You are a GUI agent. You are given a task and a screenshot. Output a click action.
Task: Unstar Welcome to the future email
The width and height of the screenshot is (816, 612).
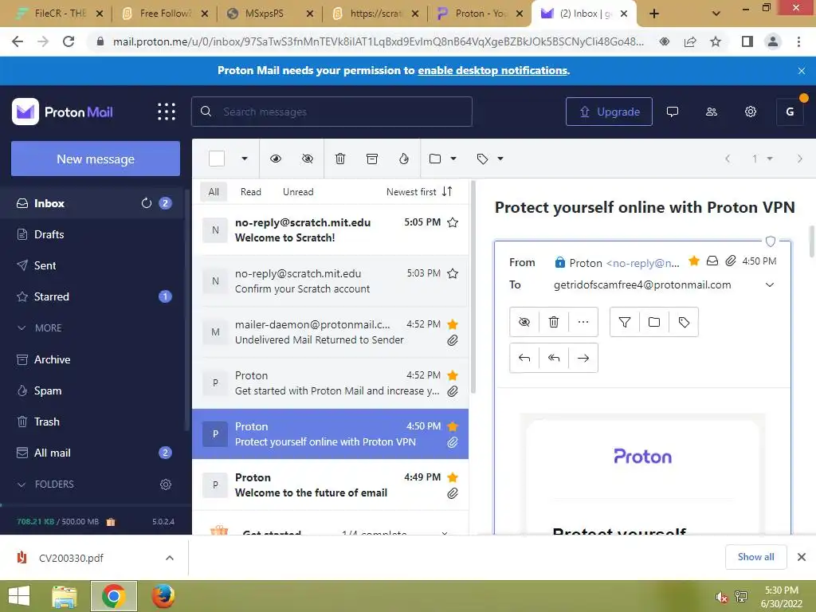(x=453, y=477)
